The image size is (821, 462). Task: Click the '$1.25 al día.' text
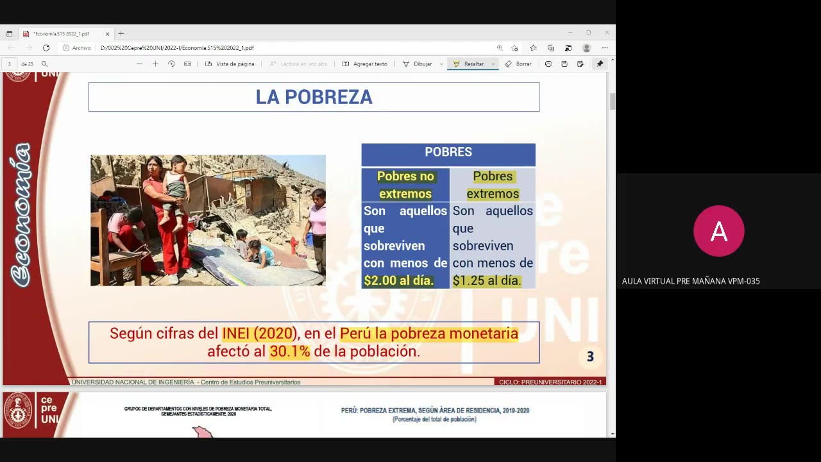(487, 280)
